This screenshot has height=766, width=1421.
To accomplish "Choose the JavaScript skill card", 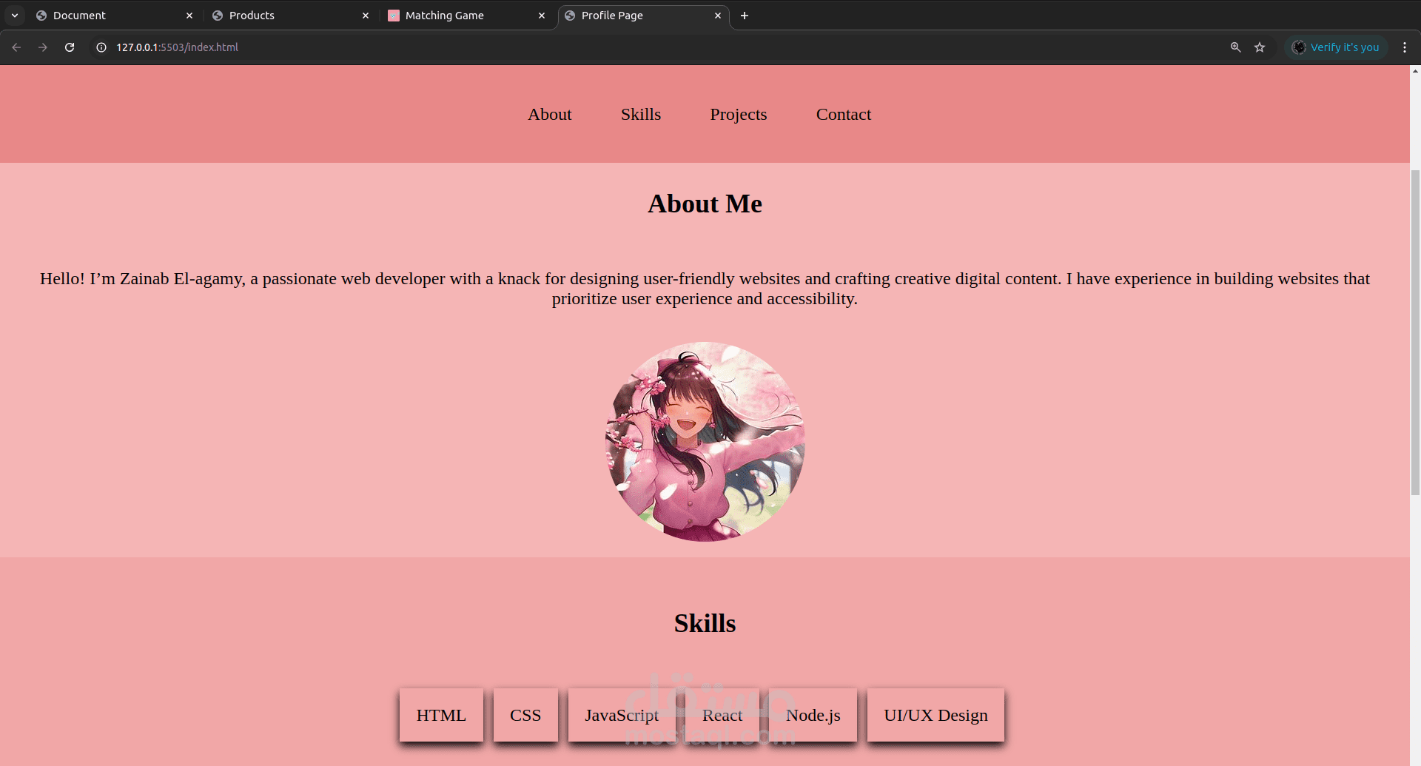I will pos(622,715).
